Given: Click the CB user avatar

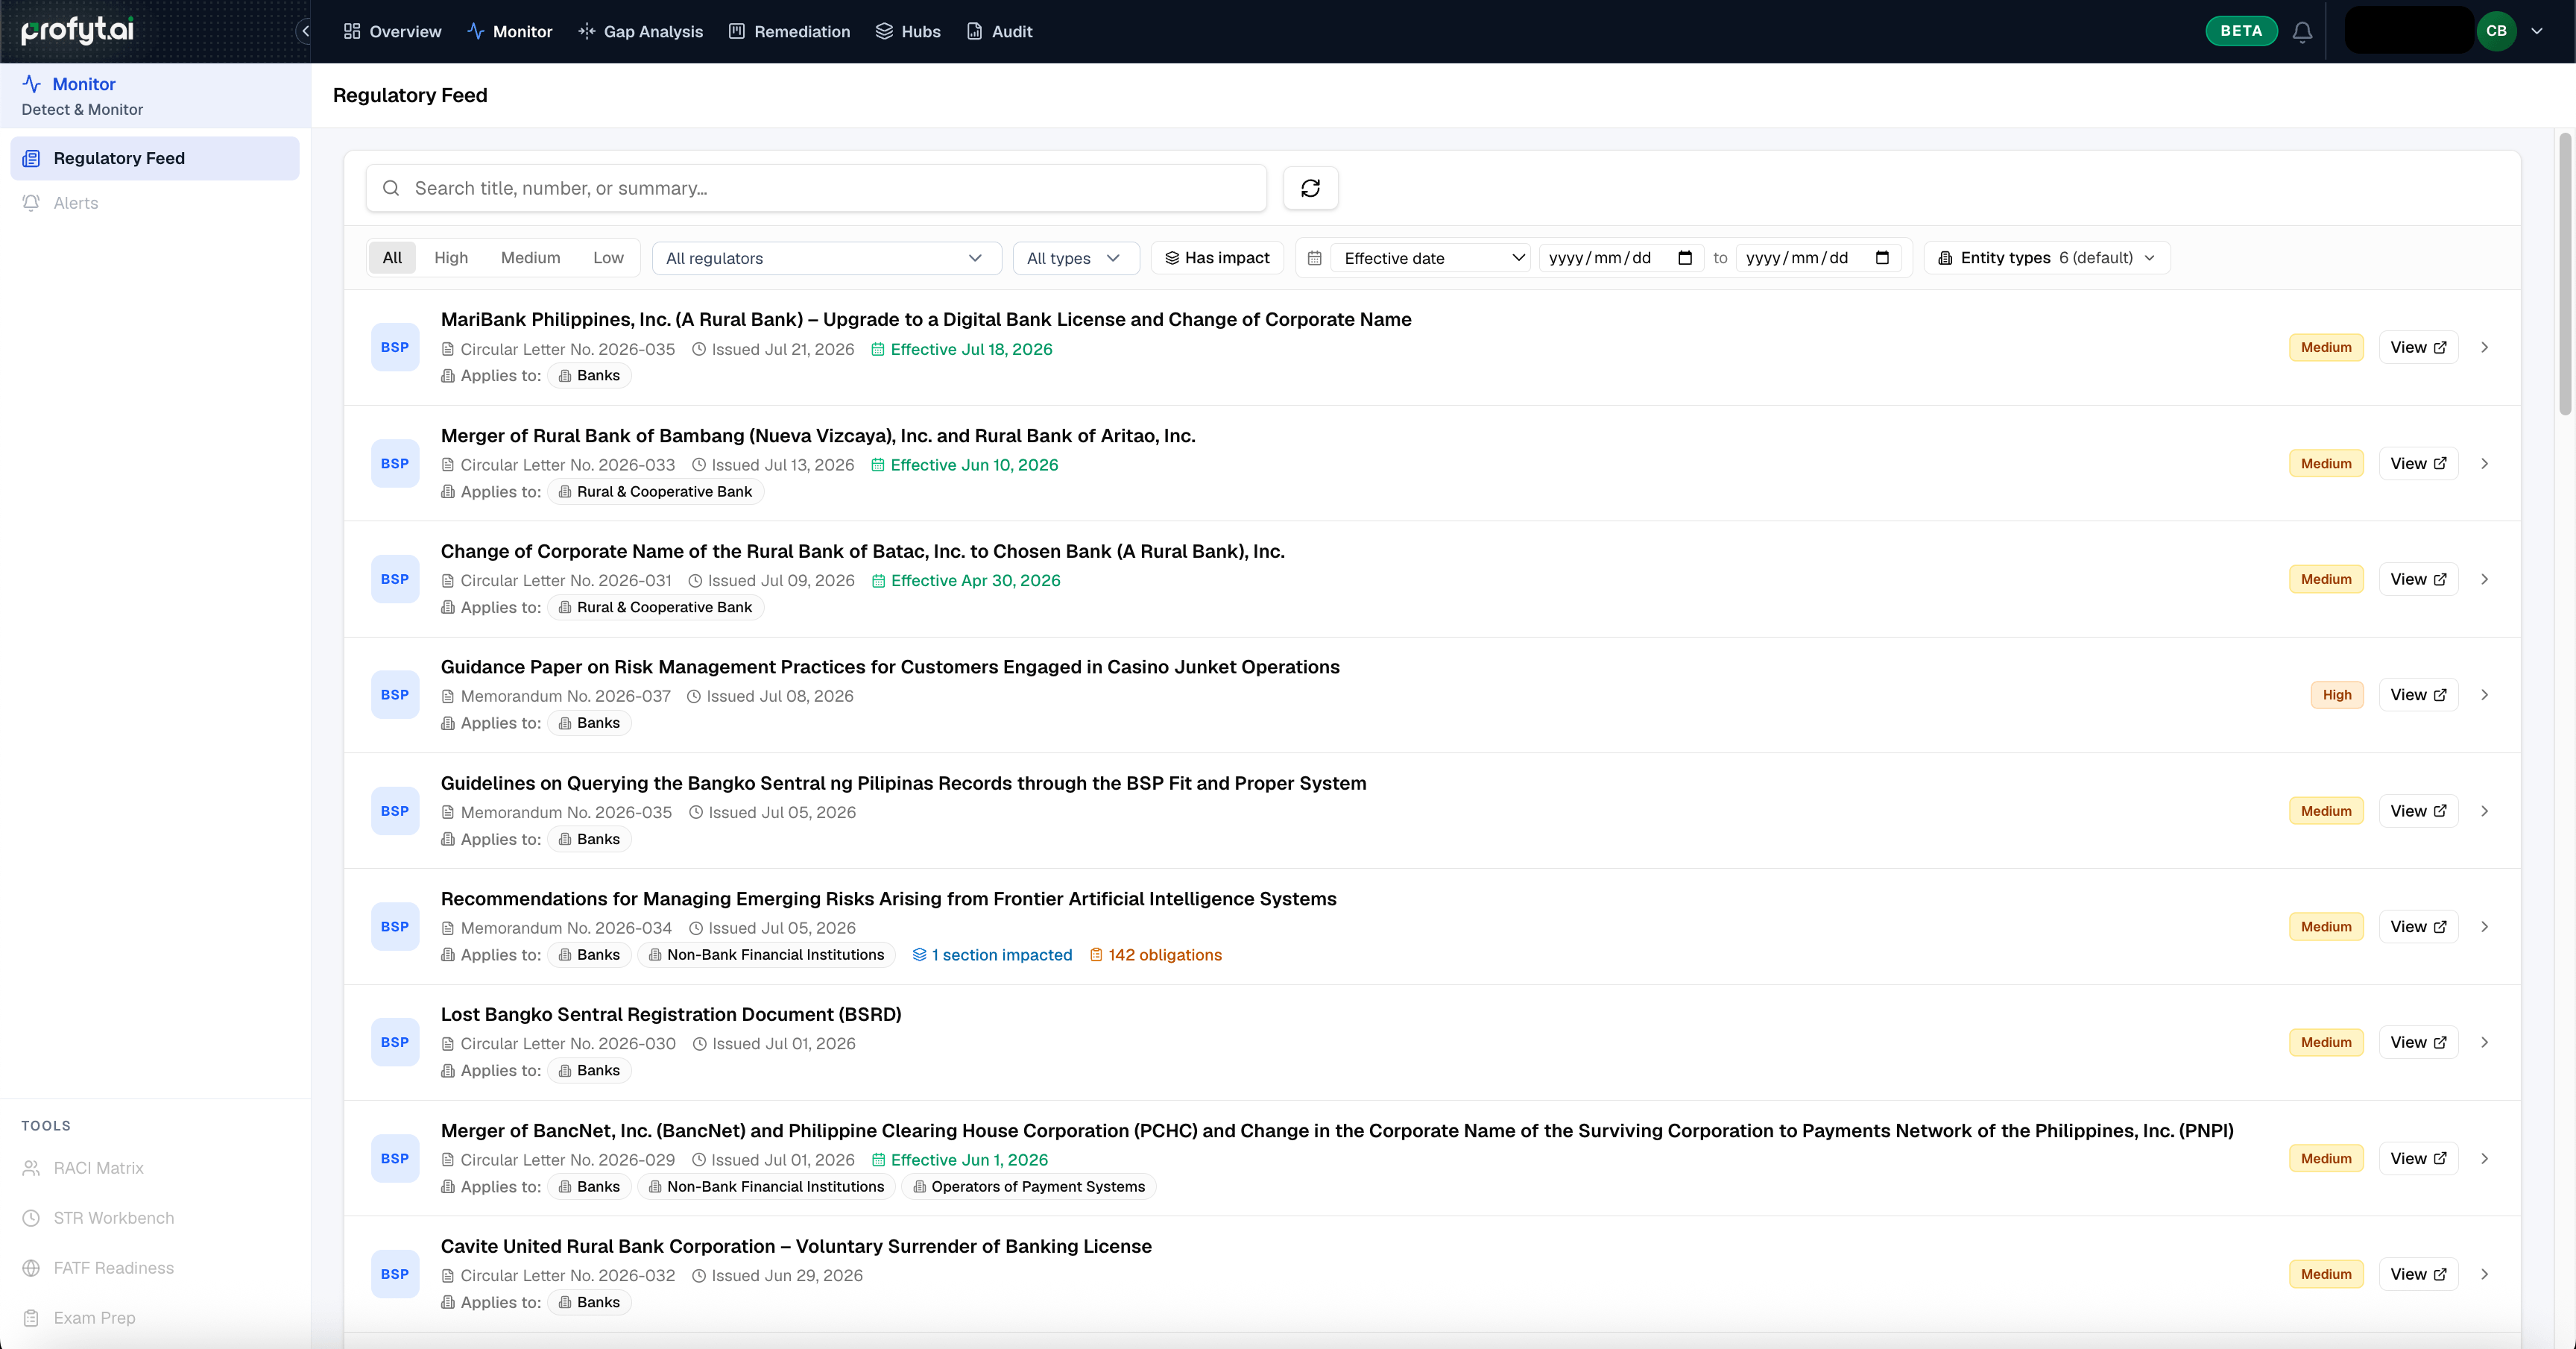Looking at the screenshot, I should tap(2496, 31).
